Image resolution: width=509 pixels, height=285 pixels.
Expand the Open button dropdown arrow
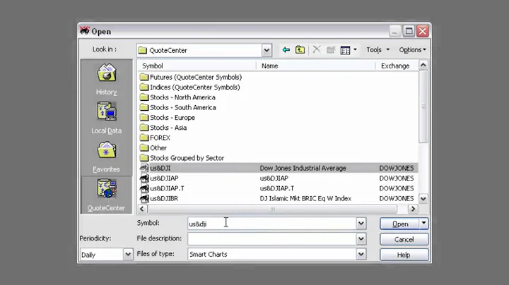pos(424,223)
